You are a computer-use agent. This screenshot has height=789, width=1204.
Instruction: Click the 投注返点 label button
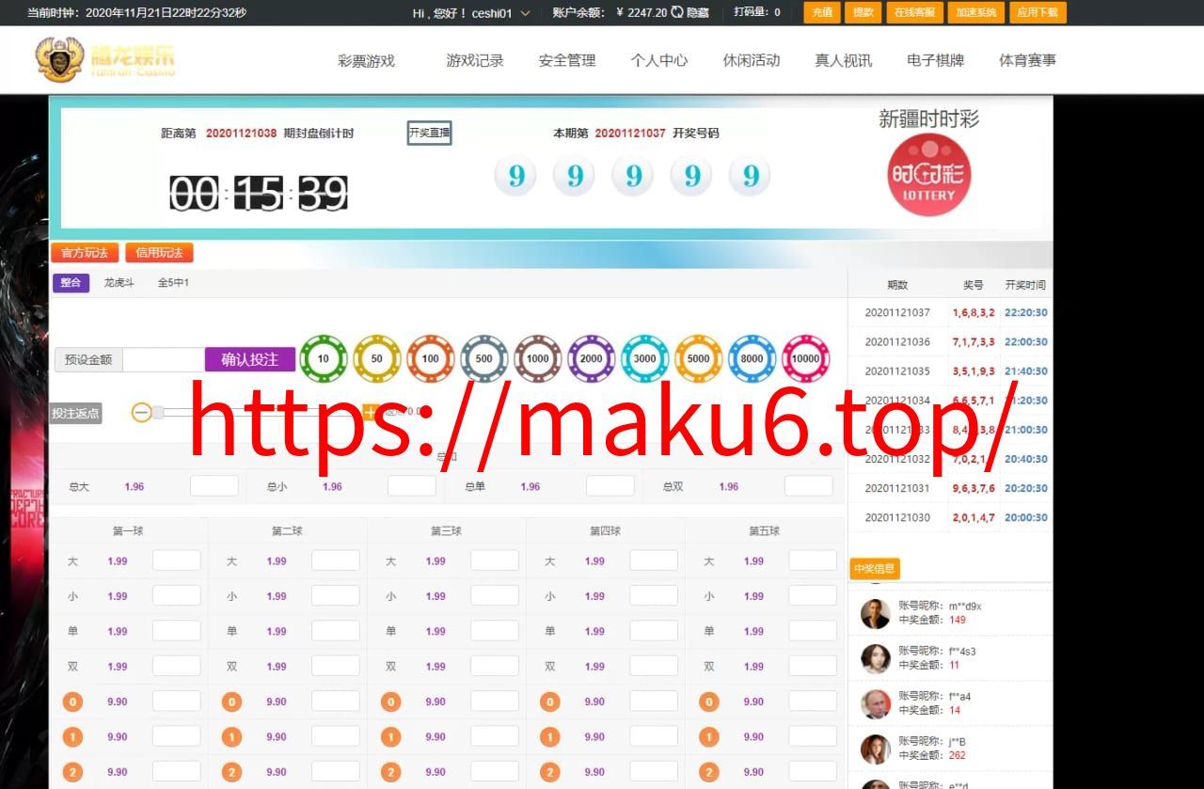tap(75, 413)
